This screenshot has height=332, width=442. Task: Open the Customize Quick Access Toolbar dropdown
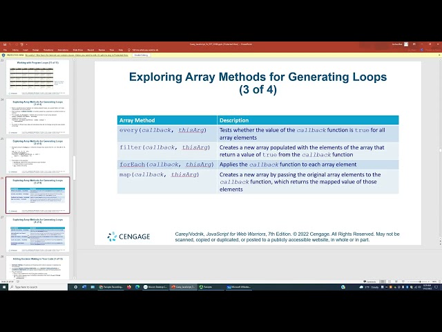(x=26, y=44)
